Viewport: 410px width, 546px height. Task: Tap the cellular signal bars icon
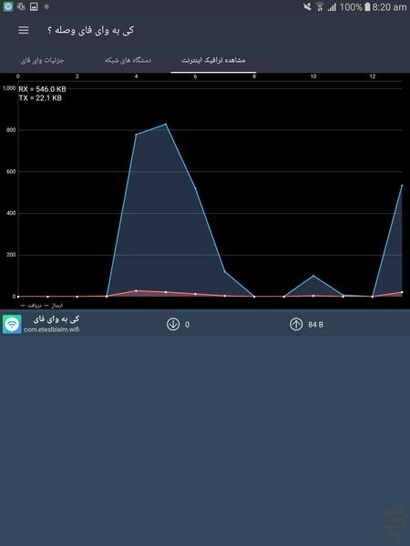pyautogui.click(x=332, y=7)
